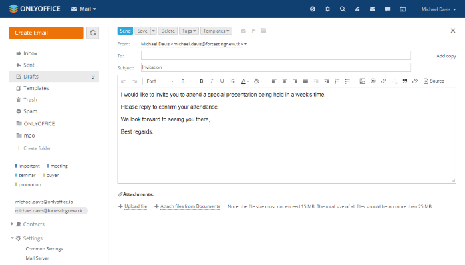Open Save options dropdown arrow
465x265 pixels.
click(153, 31)
